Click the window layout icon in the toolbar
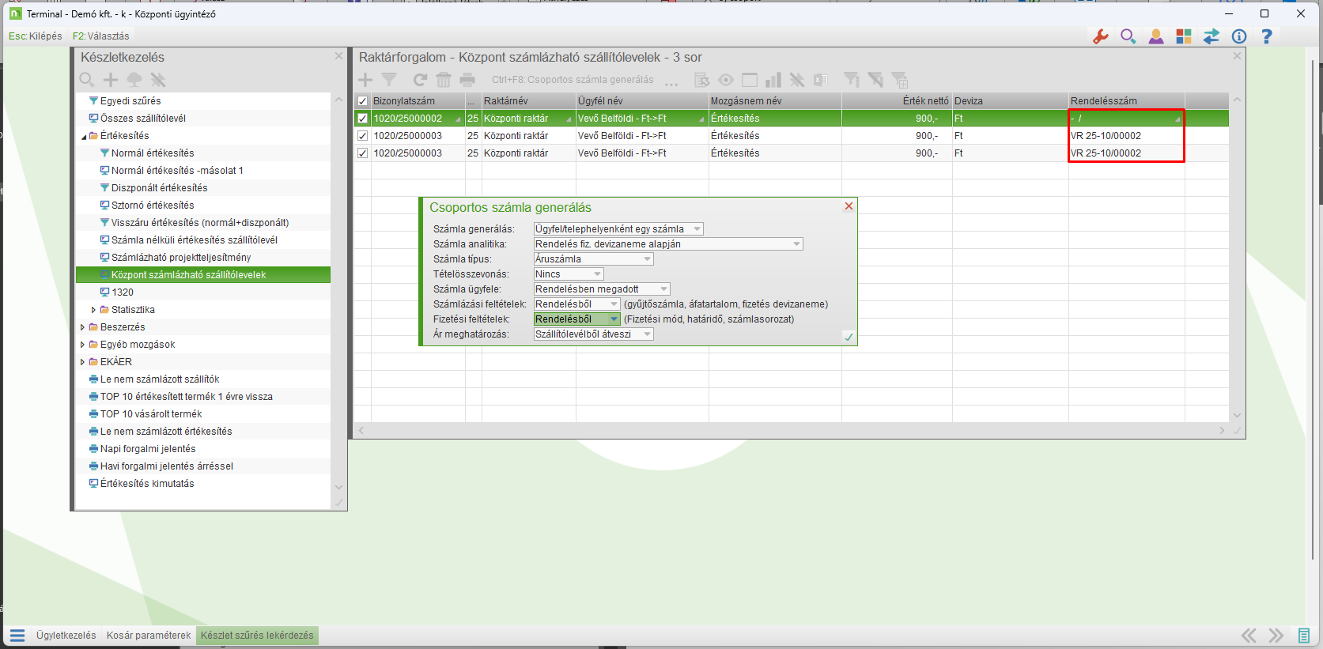1323x649 pixels. tap(750, 80)
